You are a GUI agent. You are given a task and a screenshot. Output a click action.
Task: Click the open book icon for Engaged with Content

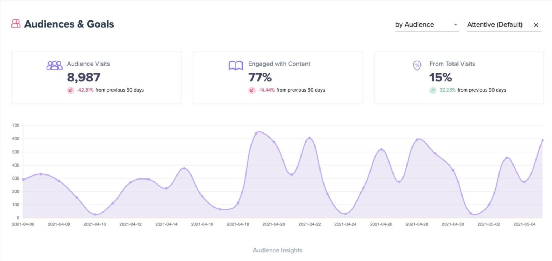tap(235, 64)
